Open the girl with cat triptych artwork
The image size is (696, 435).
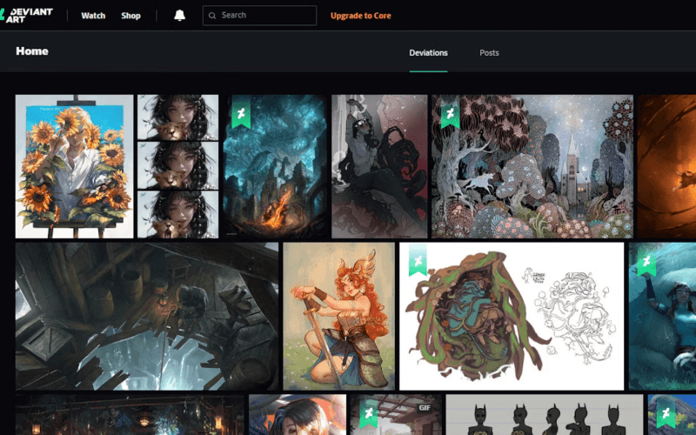pyautogui.click(x=178, y=166)
